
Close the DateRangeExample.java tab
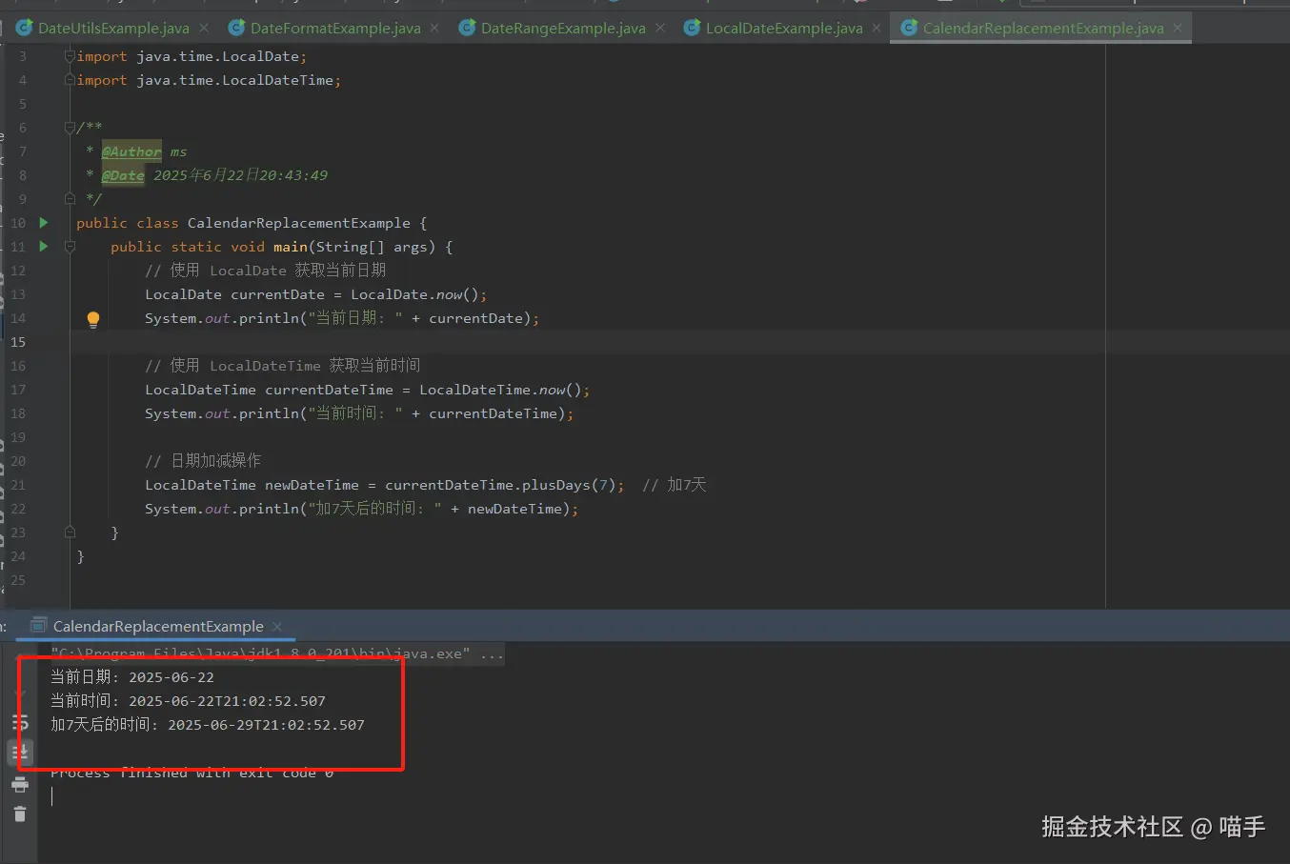[660, 29]
